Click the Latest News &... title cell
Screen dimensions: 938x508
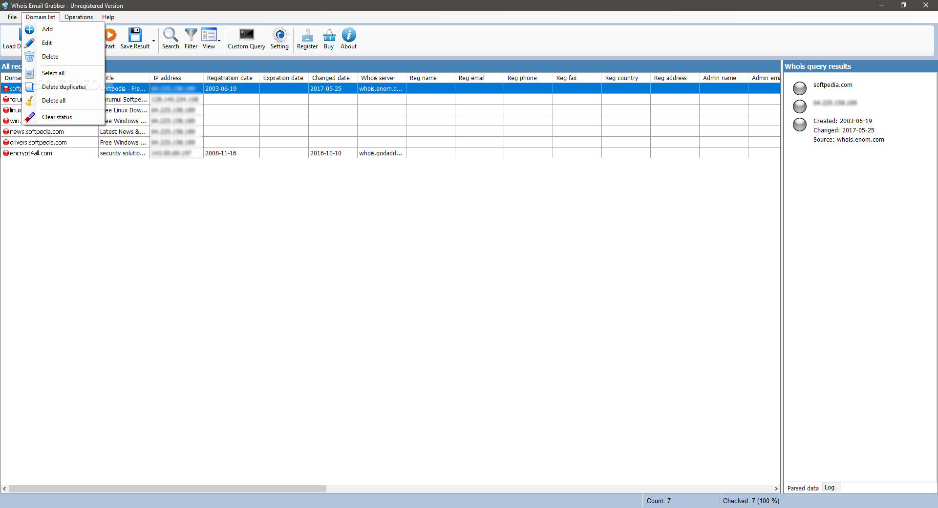pos(124,131)
